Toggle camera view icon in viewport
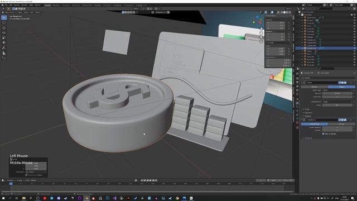This screenshot has width=357, height=201. pos(261,37)
